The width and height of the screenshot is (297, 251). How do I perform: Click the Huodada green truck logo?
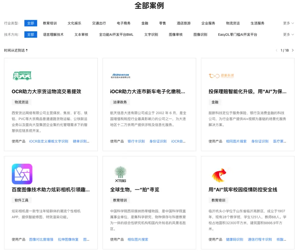pos(22,75)
